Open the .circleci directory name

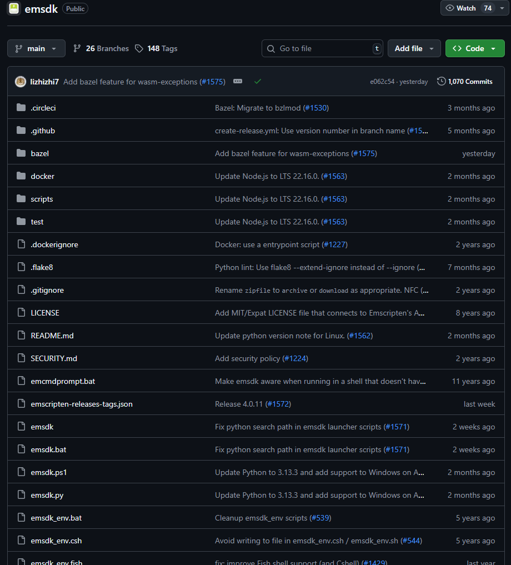[43, 108]
